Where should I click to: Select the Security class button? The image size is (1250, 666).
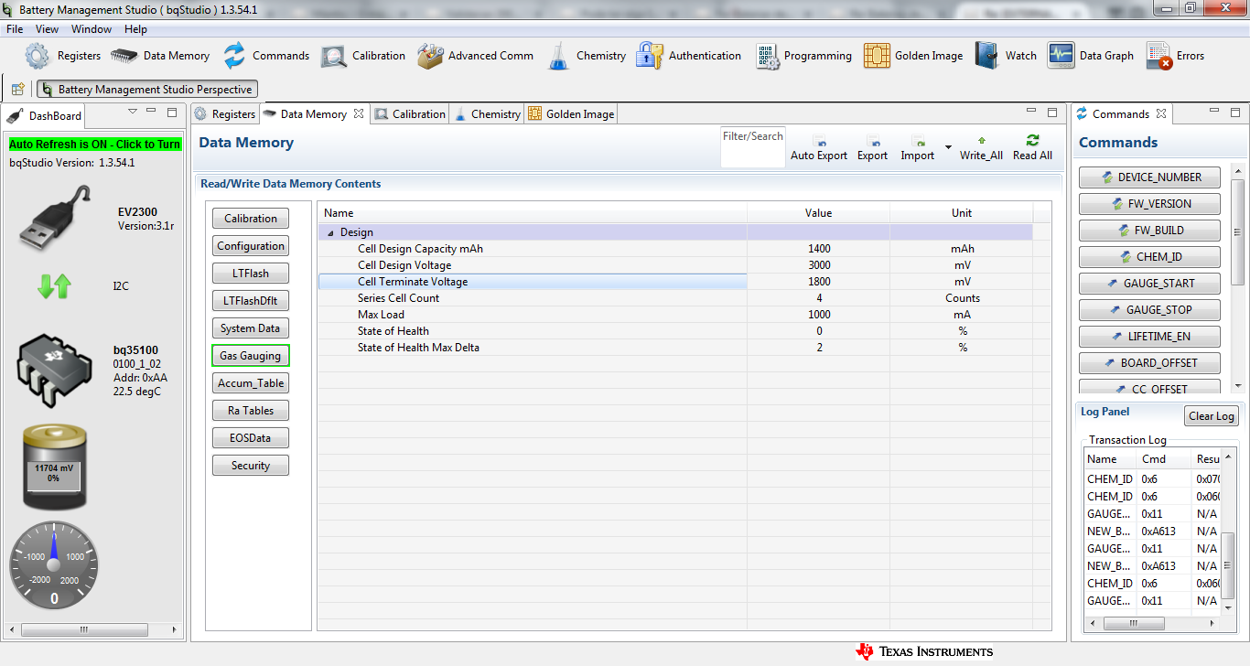(x=251, y=466)
